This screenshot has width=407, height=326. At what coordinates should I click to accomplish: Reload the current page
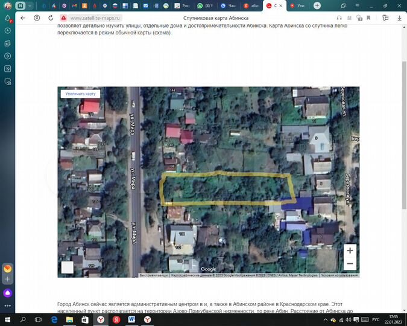click(51, 18)
